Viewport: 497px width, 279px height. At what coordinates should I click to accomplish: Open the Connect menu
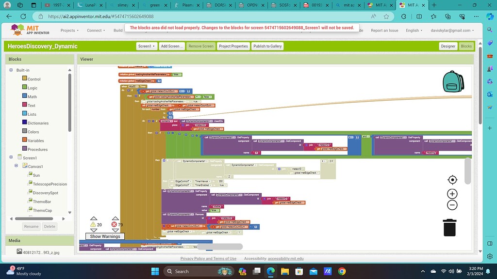96,30
